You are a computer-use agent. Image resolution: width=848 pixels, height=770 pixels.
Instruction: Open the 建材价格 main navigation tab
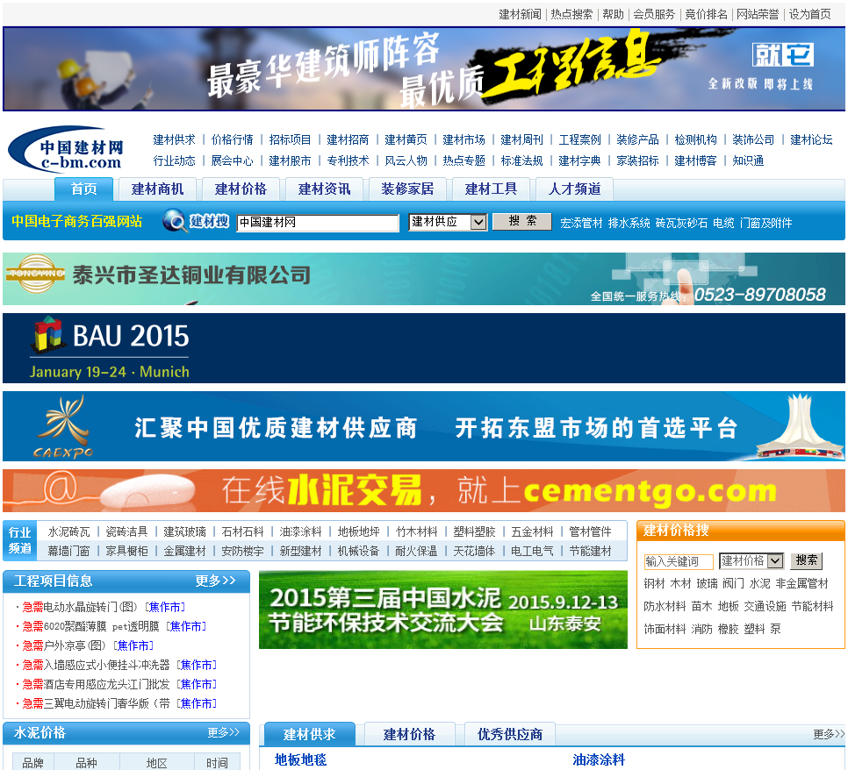tap(241, 189)
